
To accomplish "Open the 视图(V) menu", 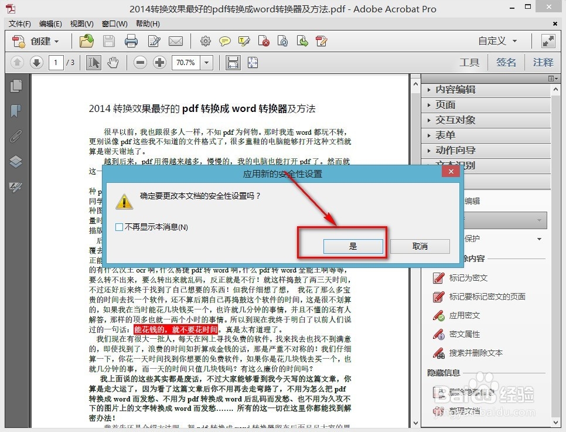I will tap(81, 24).
